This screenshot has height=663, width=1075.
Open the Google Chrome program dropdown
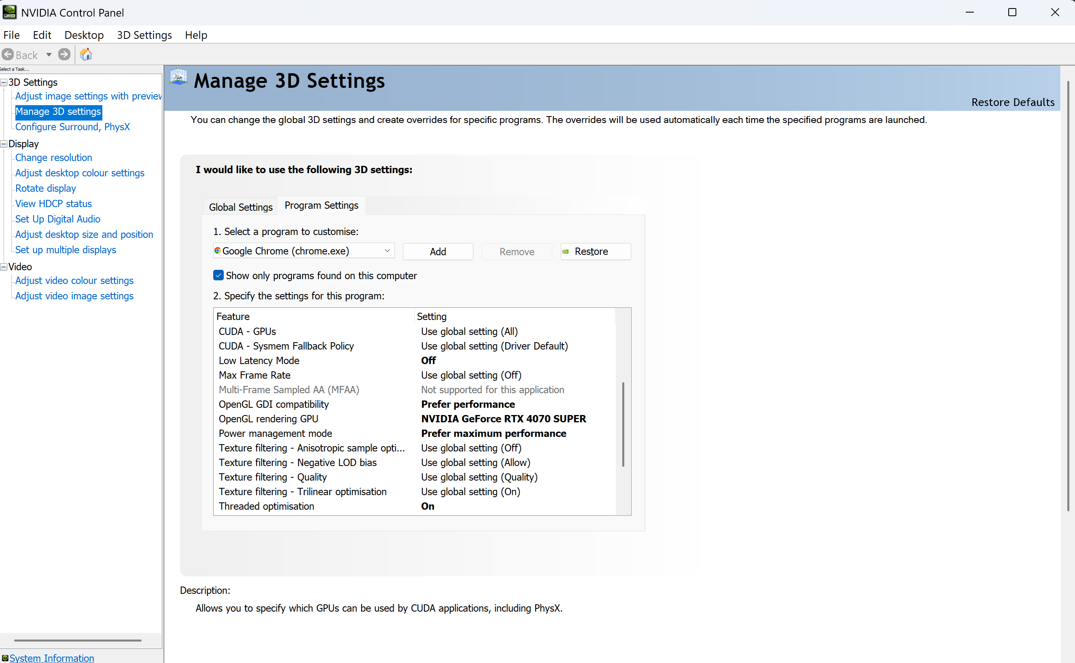[x=304, y=251]
